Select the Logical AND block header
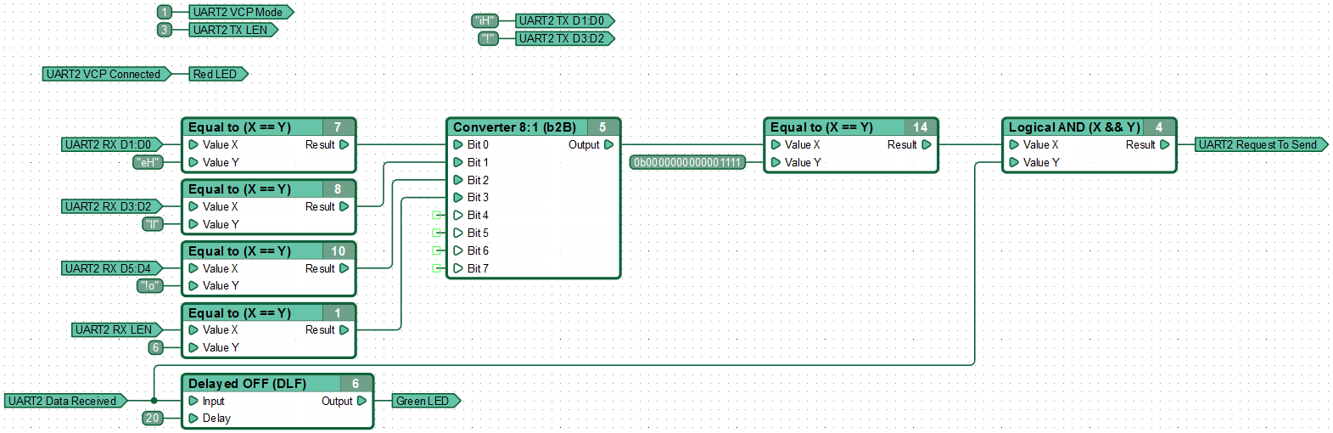Viewport: 1333px width, 433px height. [x=1089, y=127]
